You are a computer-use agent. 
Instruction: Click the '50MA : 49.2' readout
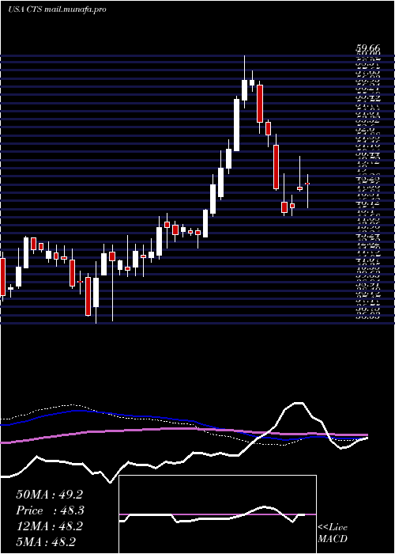tap(50, 495)
